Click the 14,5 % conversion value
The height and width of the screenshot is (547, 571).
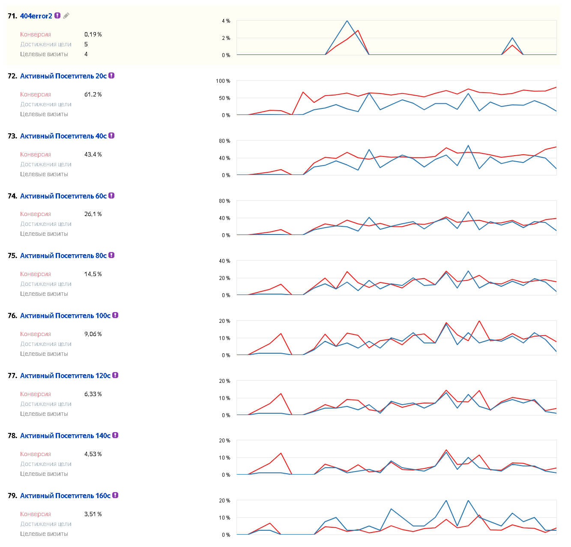[x=93, y=274]
